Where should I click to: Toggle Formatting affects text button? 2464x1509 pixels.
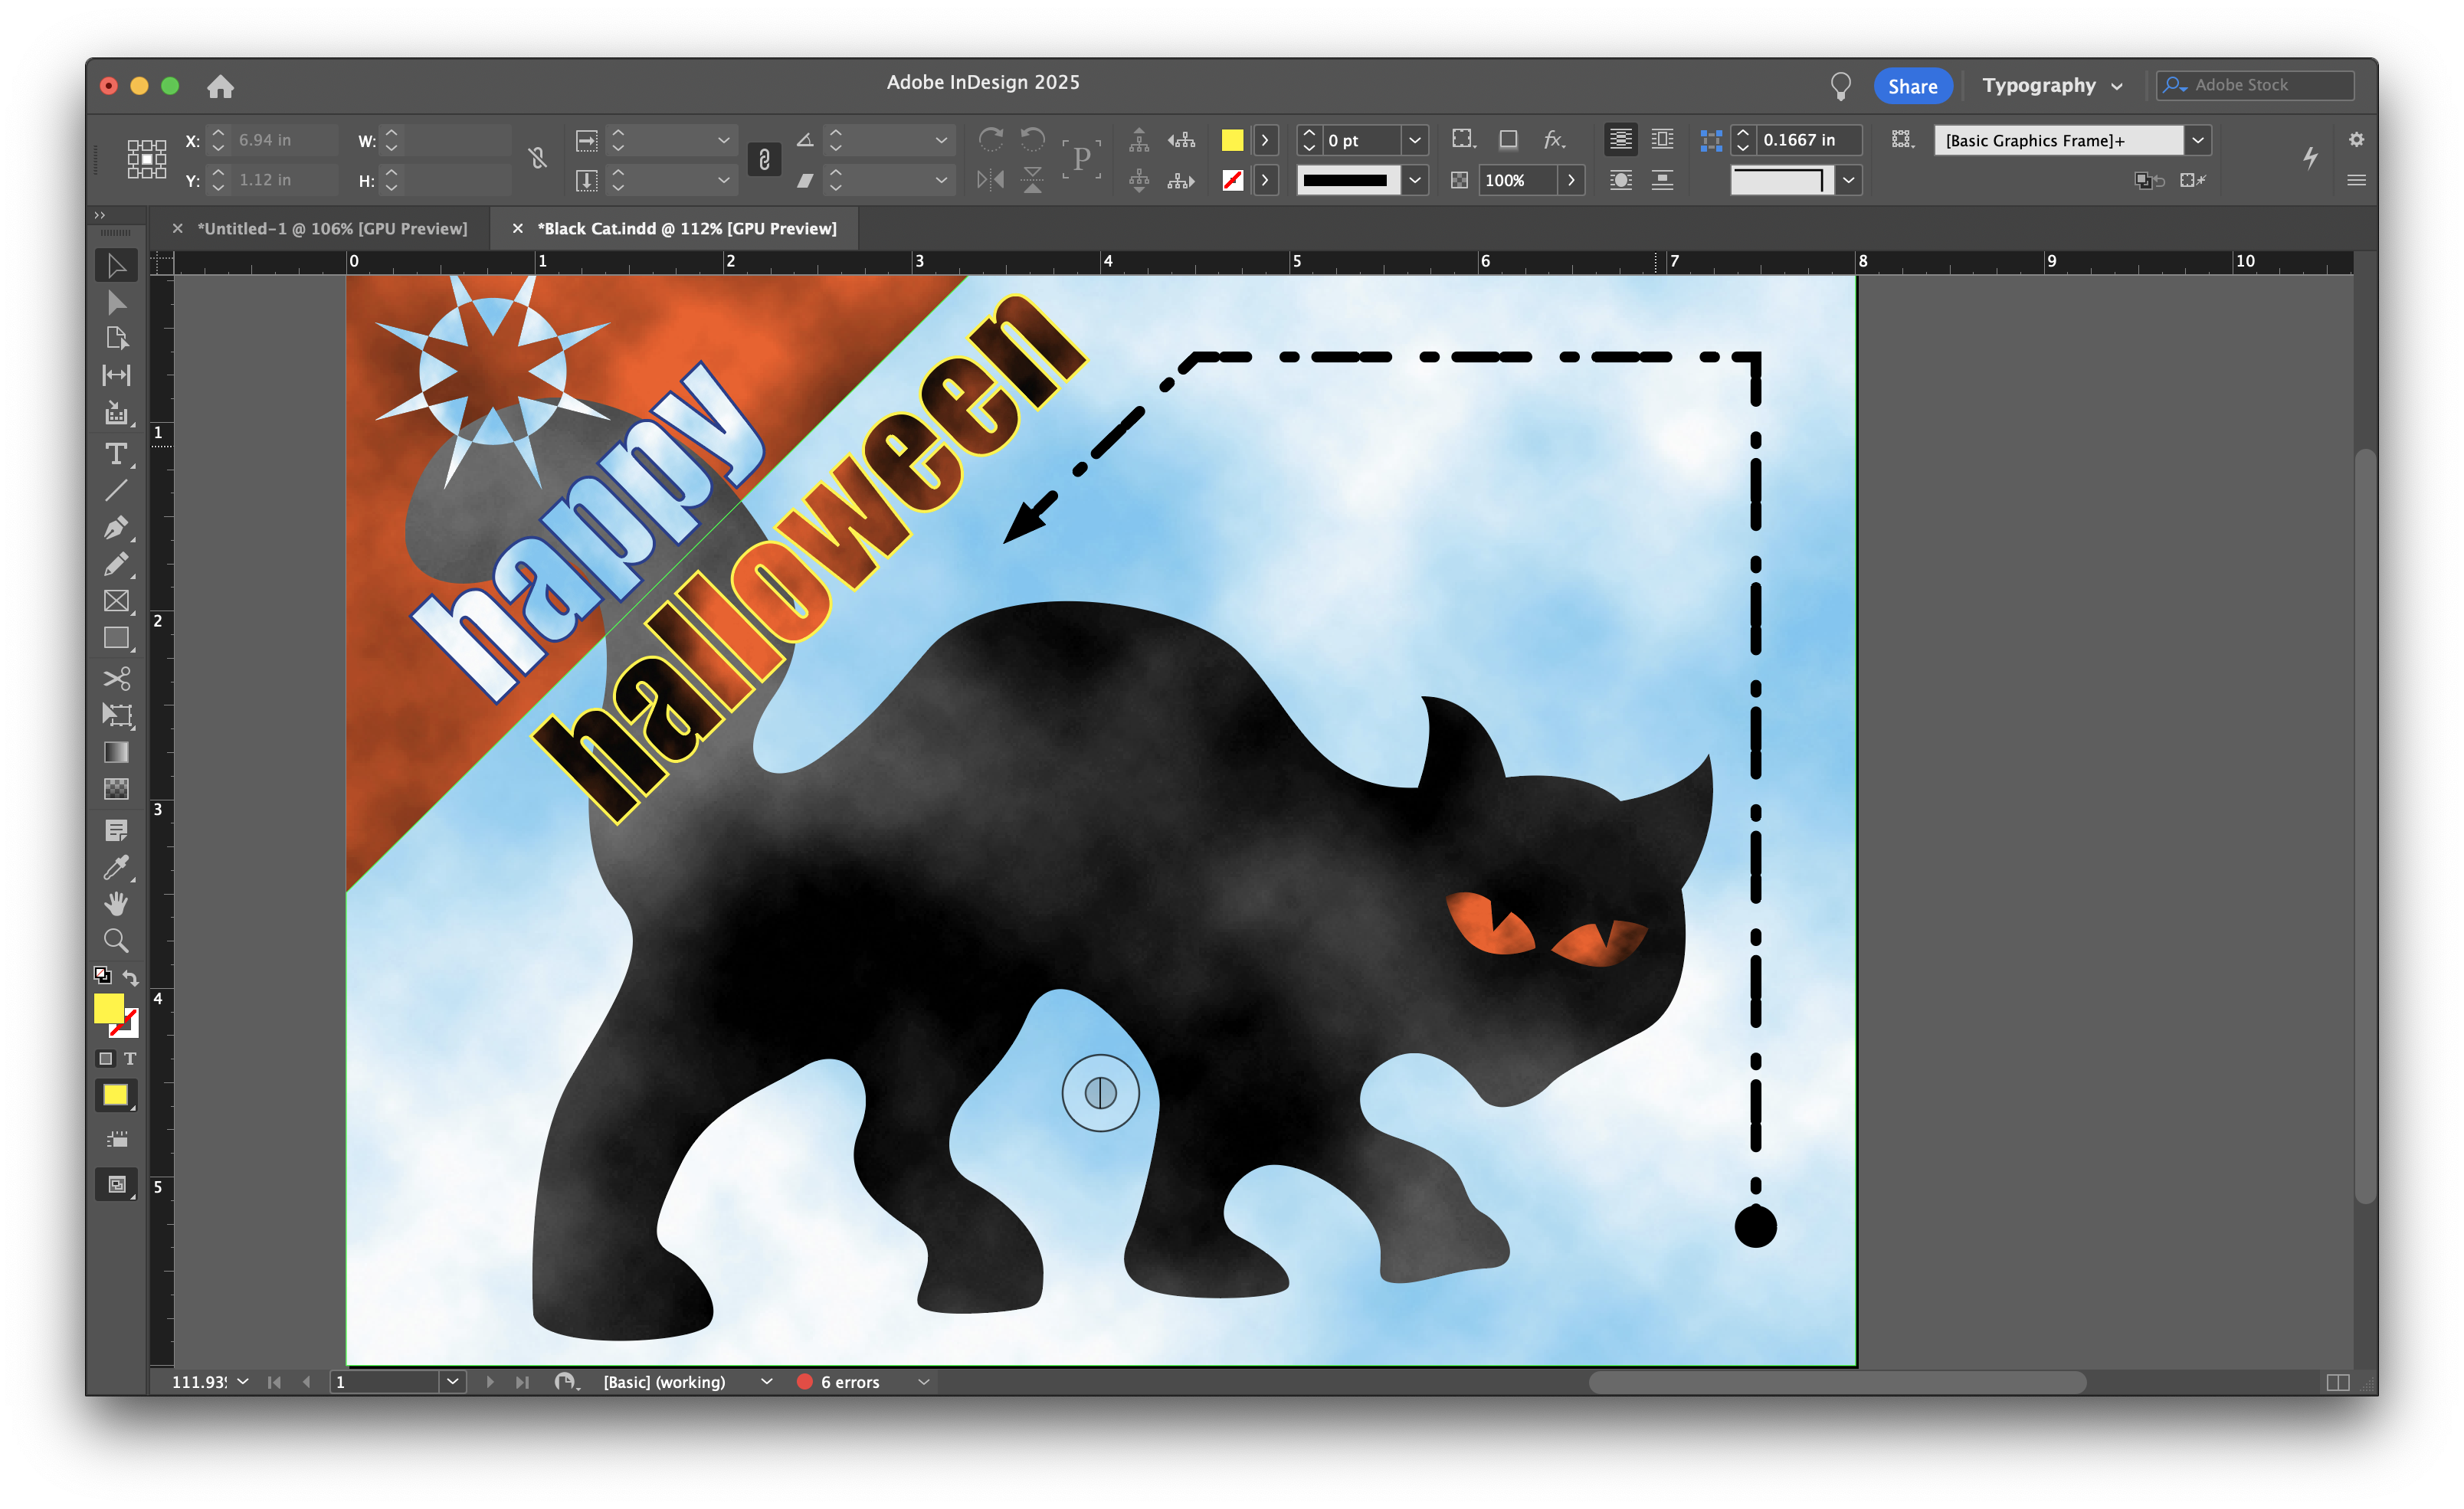click(130, 1059)
